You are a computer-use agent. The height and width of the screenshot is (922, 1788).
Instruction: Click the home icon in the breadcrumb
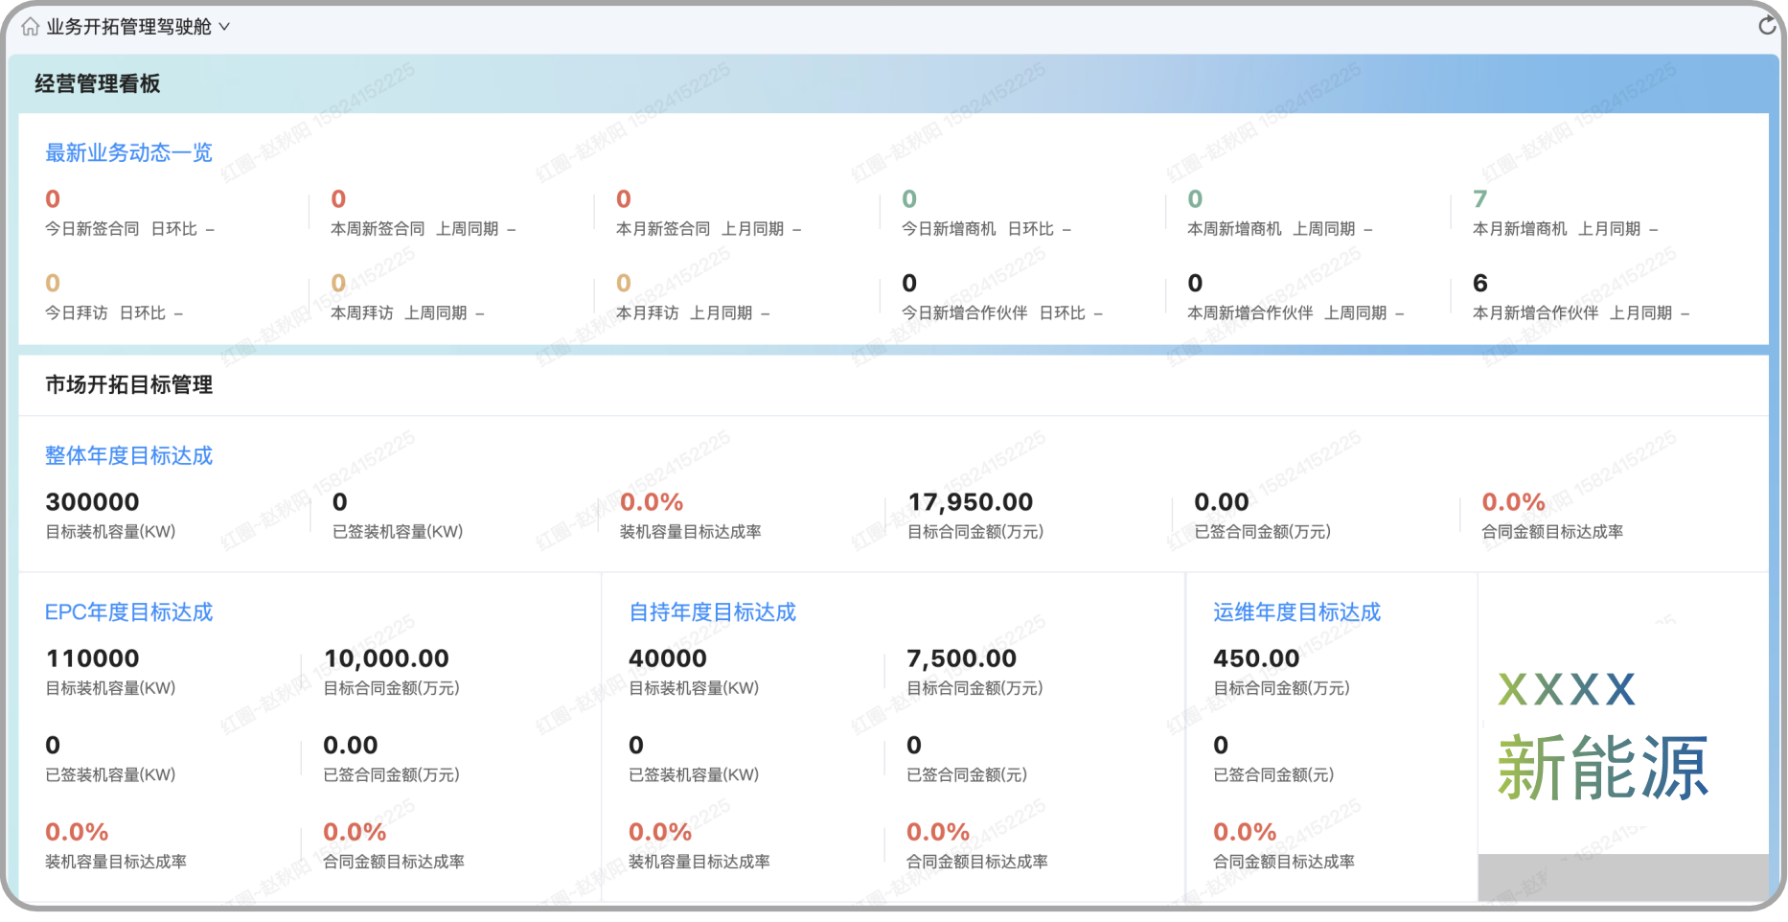(x=30, y=27)
